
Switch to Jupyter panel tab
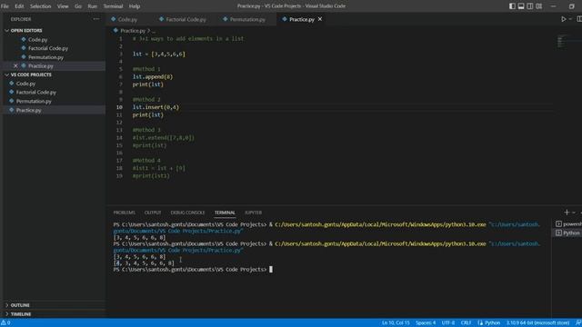253,213
